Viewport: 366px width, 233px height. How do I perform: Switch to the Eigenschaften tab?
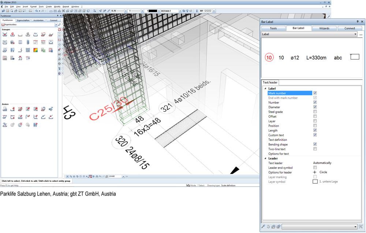tap(23, 20)
